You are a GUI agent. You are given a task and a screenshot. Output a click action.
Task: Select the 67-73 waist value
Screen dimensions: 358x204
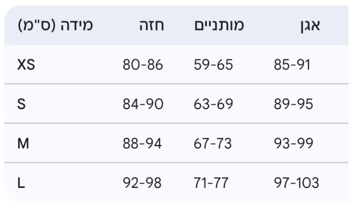click(x=213, y=143)
